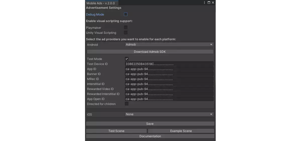This screenshot has height=141, width=301.
Task: Open the iOS ad provider dropdown
Action: click(169, 114)
